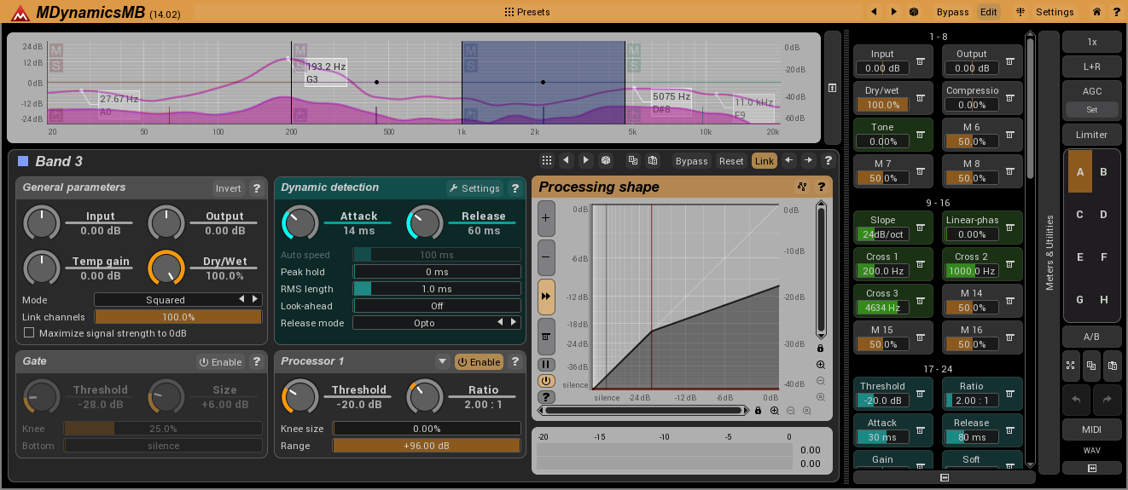Viewport: 1128px width, 490px height.
Task: Enable the Gate section
Action: pyautogui.click(x=221, y=362)
